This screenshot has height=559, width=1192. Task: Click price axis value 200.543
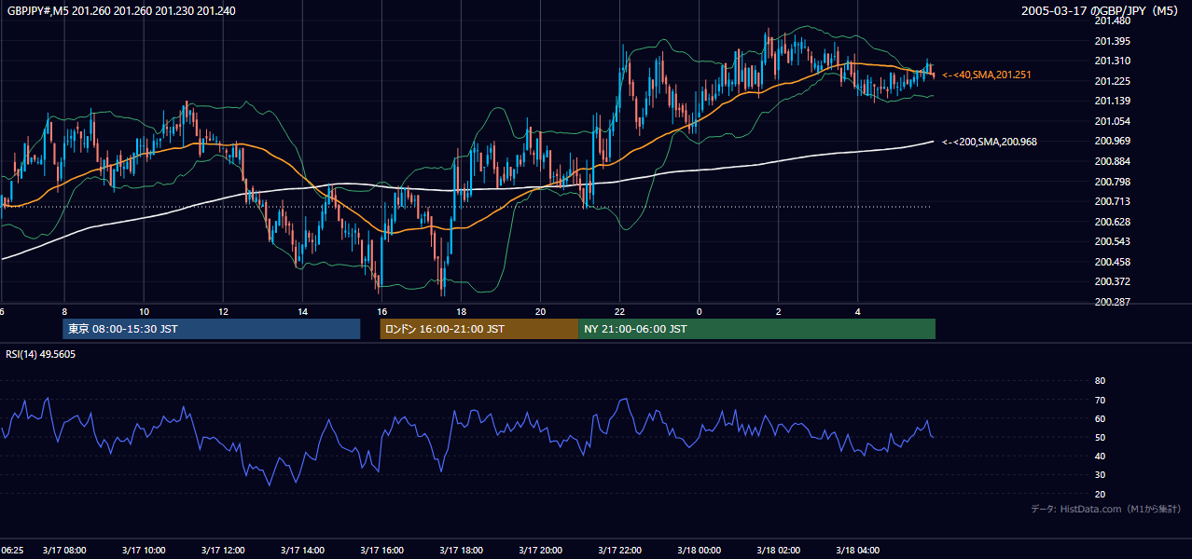pyautogui.click(x=1113, y=241)
